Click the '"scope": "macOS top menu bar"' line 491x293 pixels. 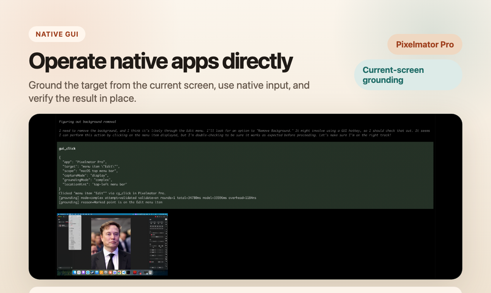pos(90,171)
